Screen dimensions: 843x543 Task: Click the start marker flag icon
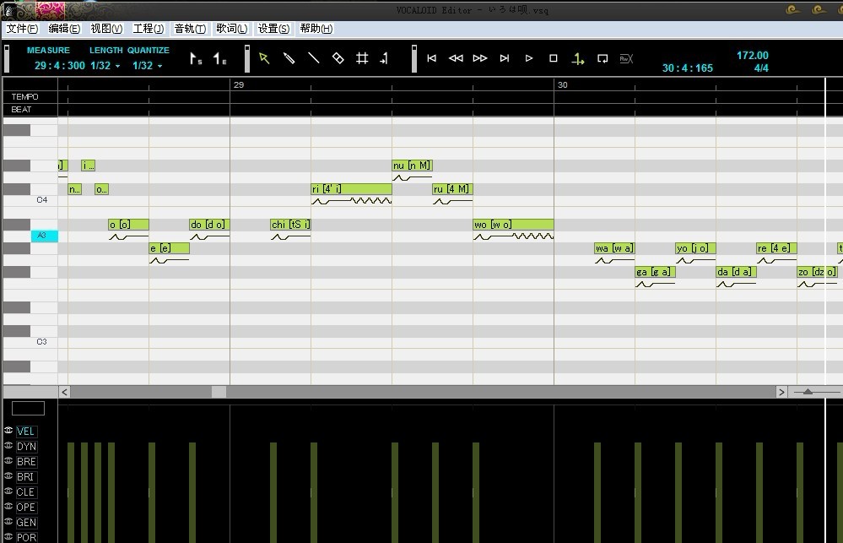[196, 58]
